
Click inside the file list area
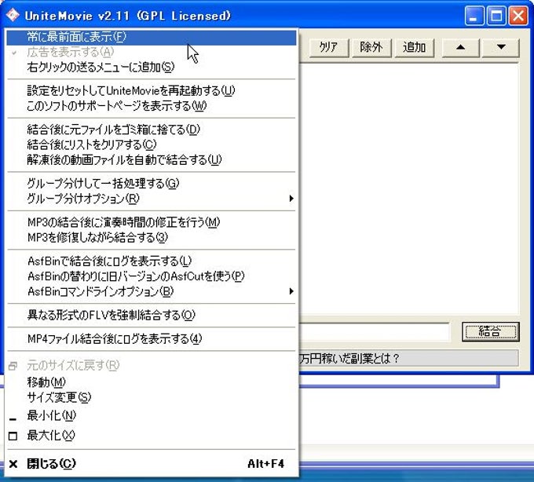coord(408,189)
